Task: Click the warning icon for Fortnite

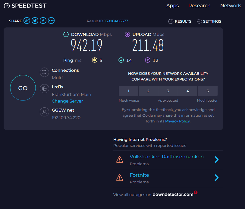Action: click(120, 178)
